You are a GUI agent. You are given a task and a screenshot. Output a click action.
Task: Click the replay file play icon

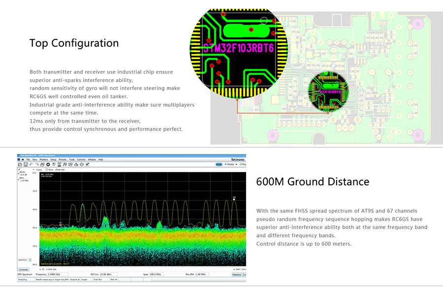coord(87,165)
